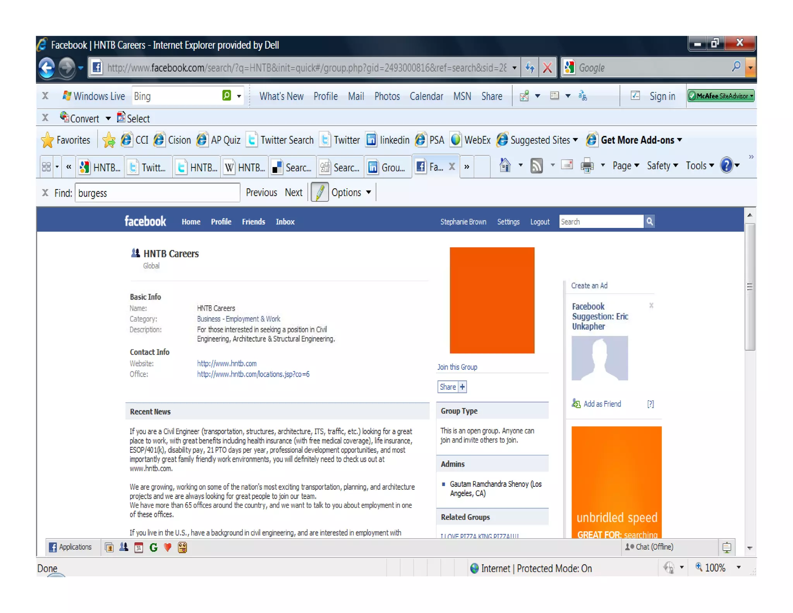Toggle the find highlight pencil button
This screenshot has width=793, height=613.
[x=319, y=193]
